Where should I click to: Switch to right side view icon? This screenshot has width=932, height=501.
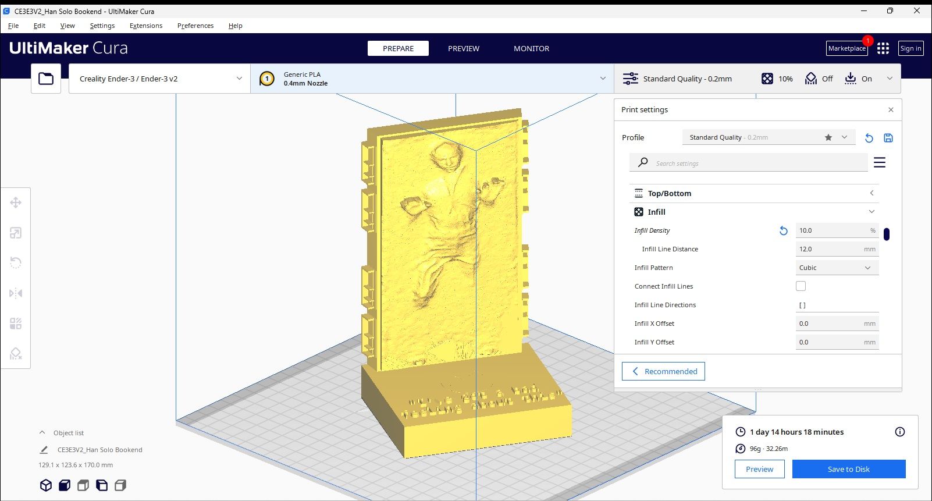pyautogui.click(x=120, y=485)
